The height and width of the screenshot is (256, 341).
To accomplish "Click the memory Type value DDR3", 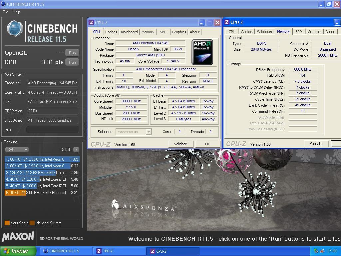I will [261, 43].
